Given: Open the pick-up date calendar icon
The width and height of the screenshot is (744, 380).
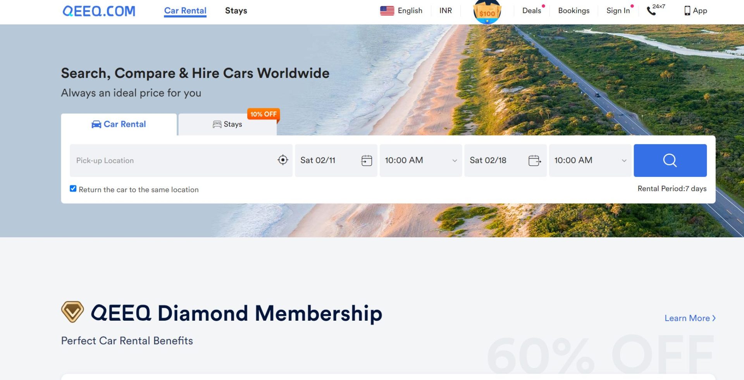Looking at the screenshot, I should click(x=367, y=160).
